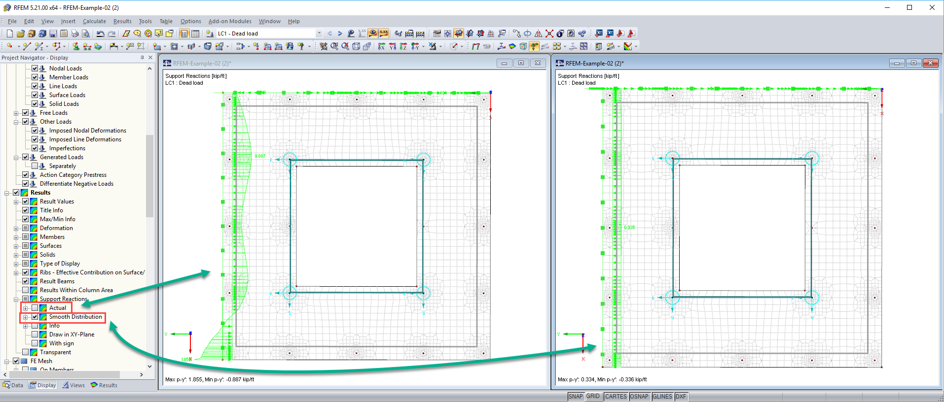Enable the With sign checkbox
Viewport: 944px width, 402px height.
click(35, 343)
